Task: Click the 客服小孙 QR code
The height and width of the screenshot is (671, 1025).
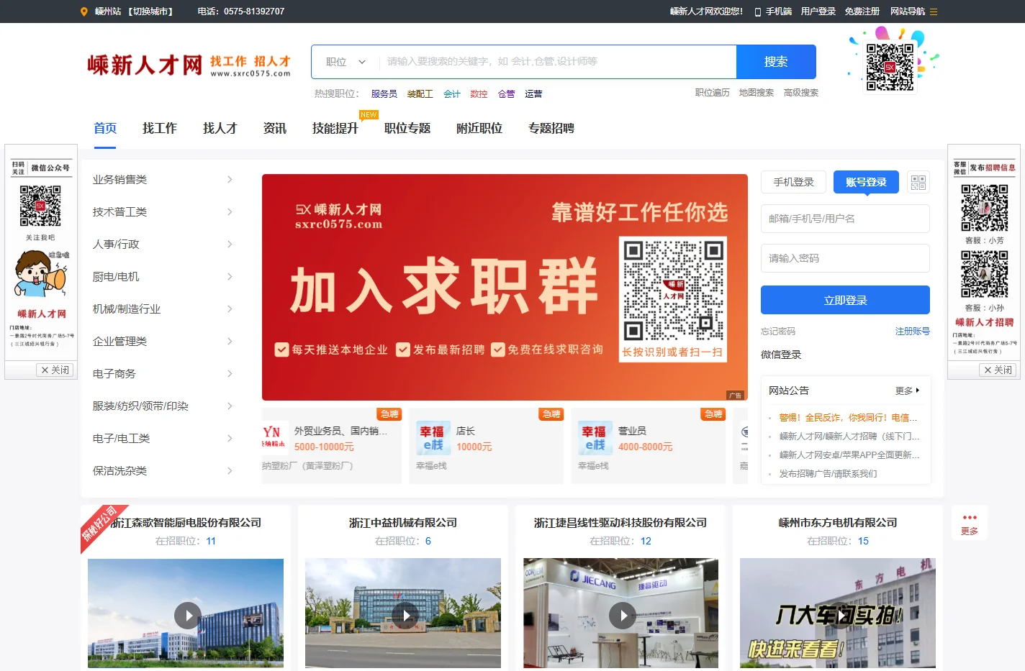Action: tap(985, 274)
